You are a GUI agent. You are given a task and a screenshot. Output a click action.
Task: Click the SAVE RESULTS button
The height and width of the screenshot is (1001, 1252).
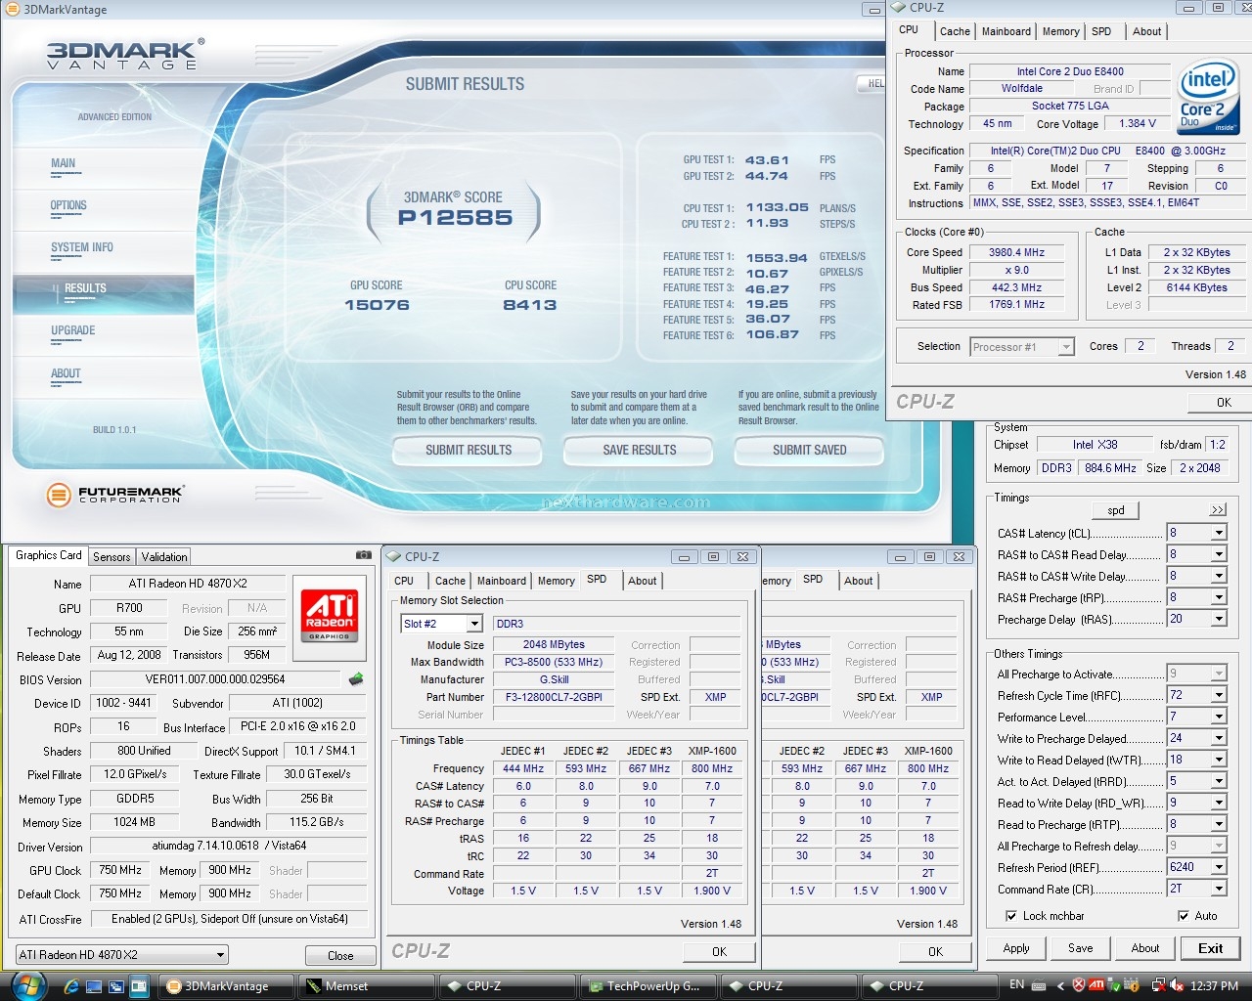pyautogui.click(x=640, y=450)
